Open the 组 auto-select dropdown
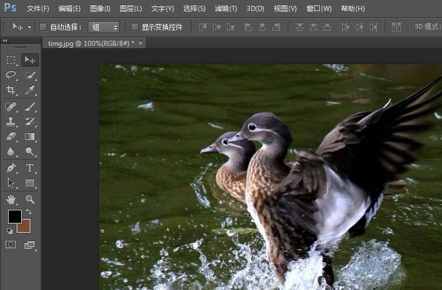Image resolution: width=442 pixels, height=290 pixels. click(x=104, y=27)
